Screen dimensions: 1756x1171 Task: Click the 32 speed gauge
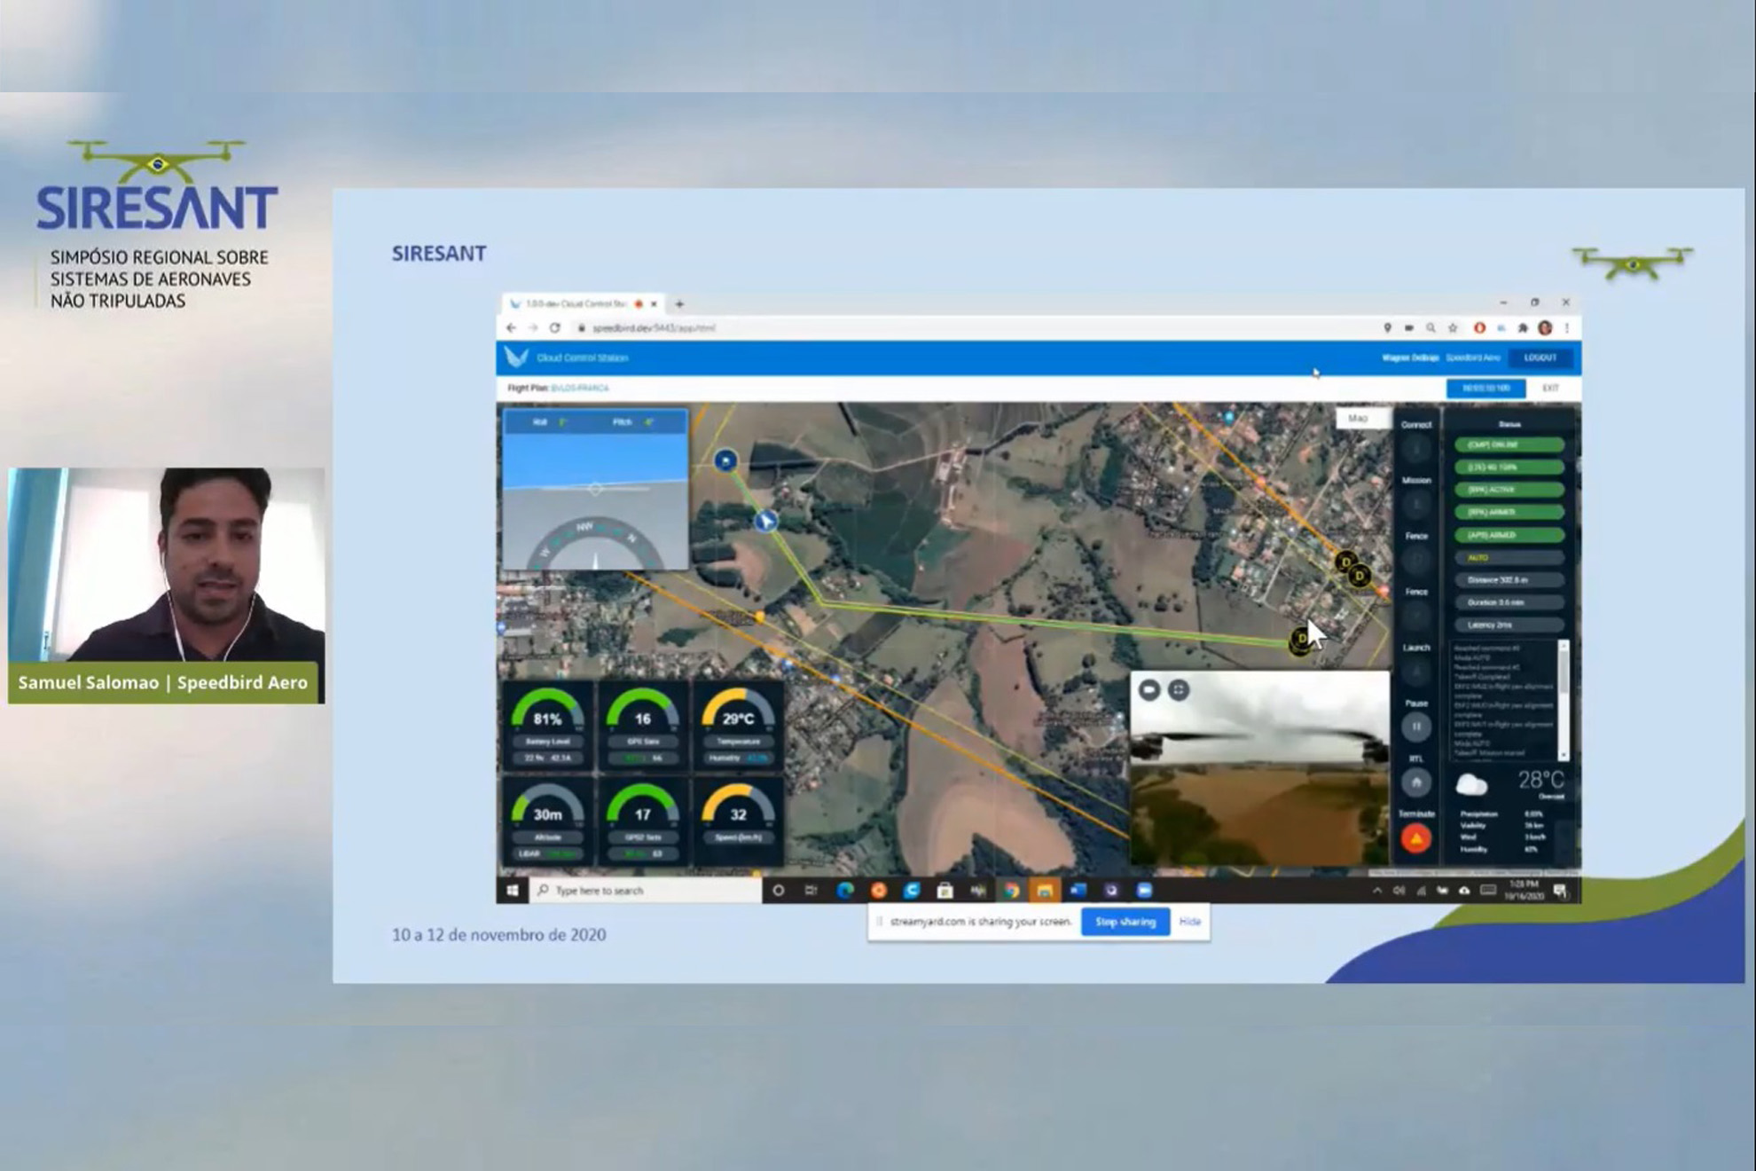tap(738, 821)
